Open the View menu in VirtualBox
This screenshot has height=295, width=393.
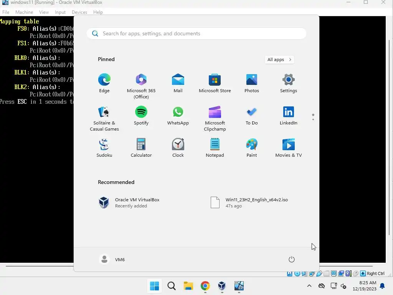(44, 12)
